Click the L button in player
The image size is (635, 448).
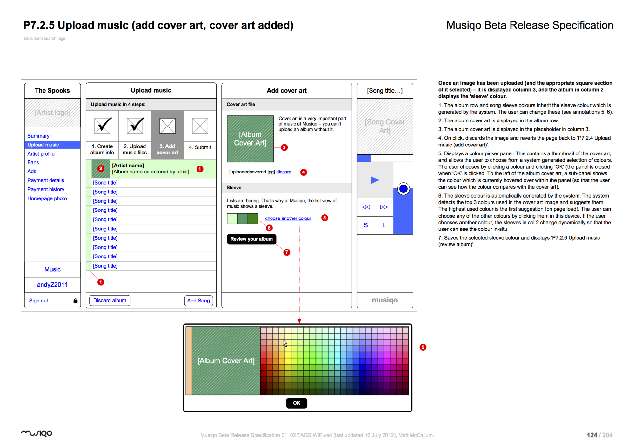pos(384,225)
